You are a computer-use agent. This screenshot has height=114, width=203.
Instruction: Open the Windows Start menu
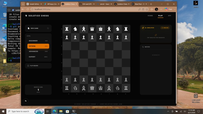[x=3, y=111]
